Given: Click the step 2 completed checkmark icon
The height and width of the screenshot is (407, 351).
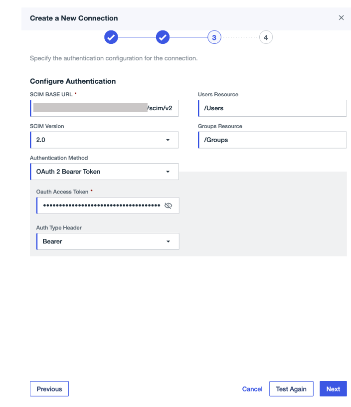Looking at the screenshot, I should pyautogui.click(x=163, y=37).
